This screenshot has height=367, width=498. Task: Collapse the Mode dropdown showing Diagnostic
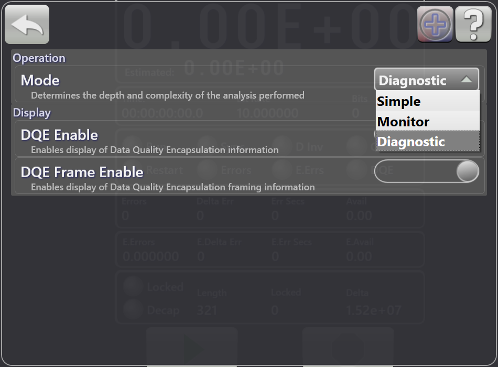click(x=427, y=80)
